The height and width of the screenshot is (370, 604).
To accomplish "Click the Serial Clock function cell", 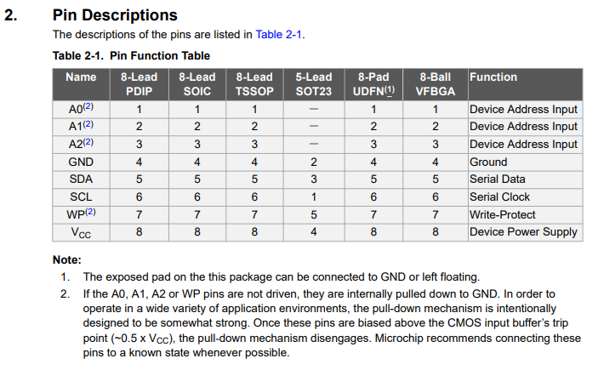I will coord(525,197).
